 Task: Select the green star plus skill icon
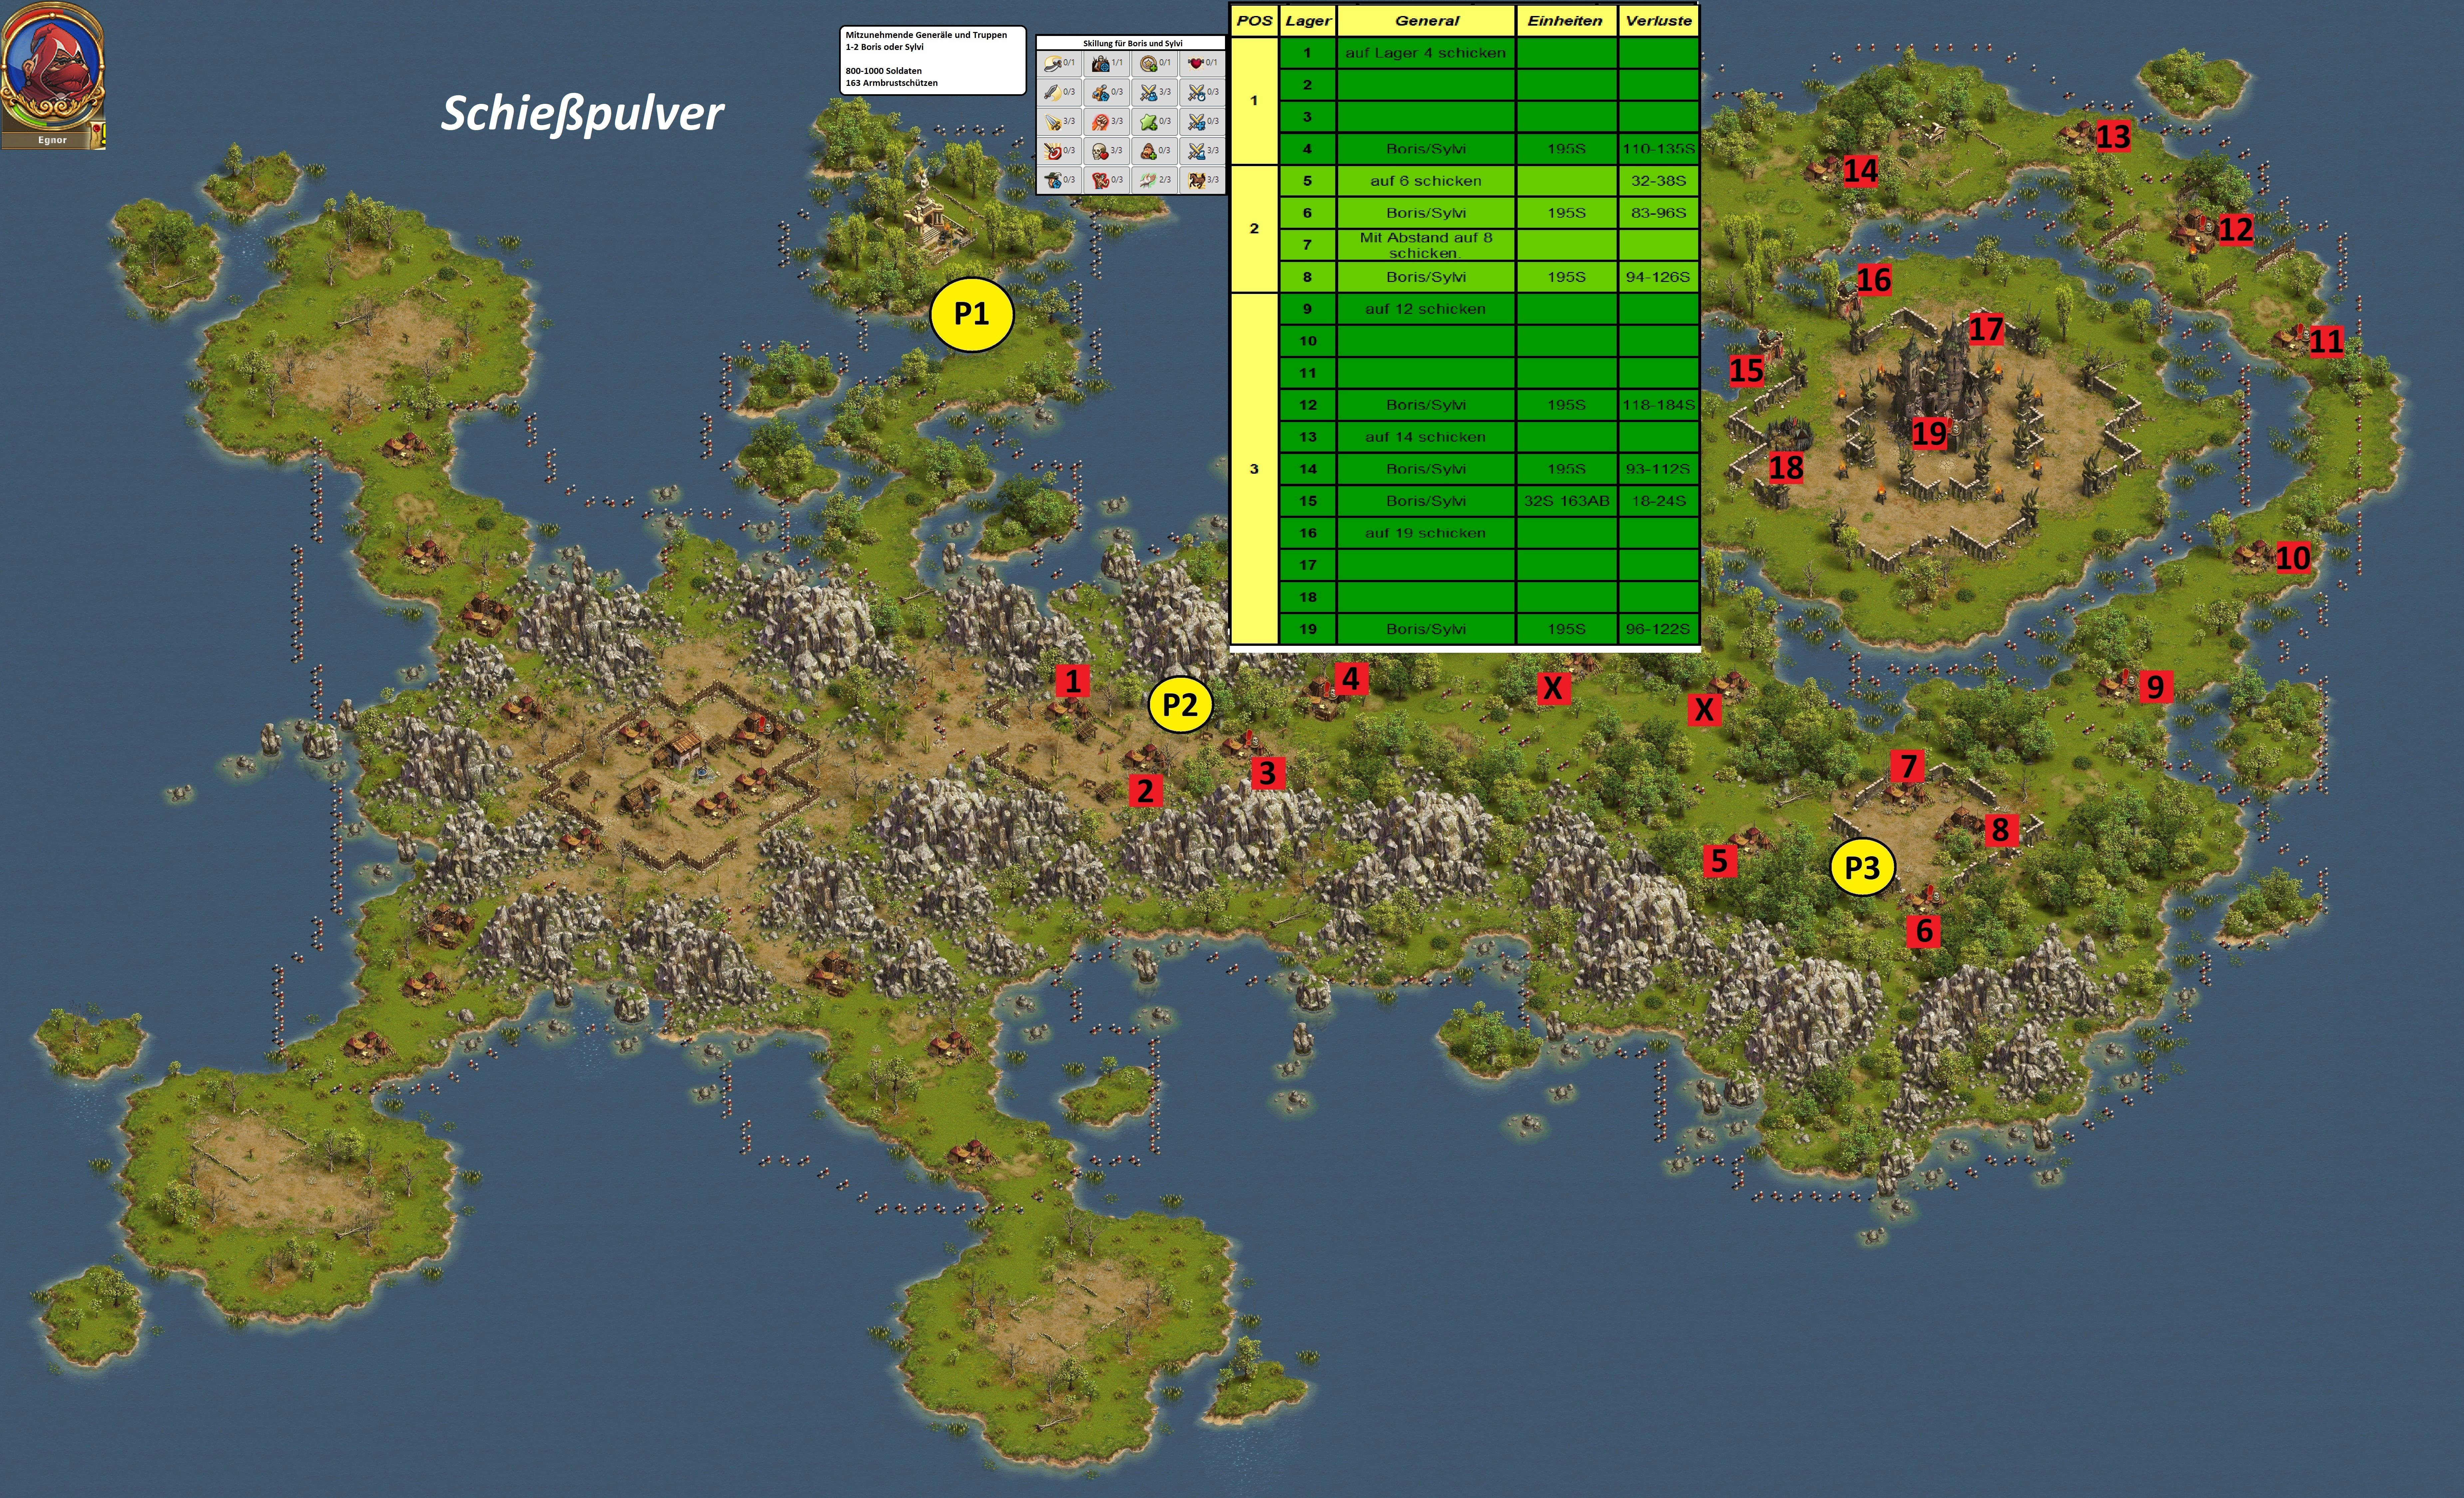click(x=1149, y=122)
